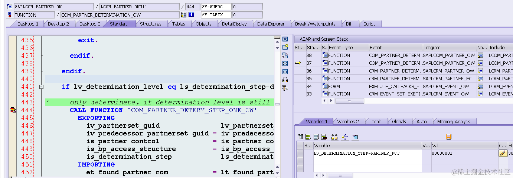Click the append row icon in Variables toolbar
513x178 pixels.
click(316, 137)
